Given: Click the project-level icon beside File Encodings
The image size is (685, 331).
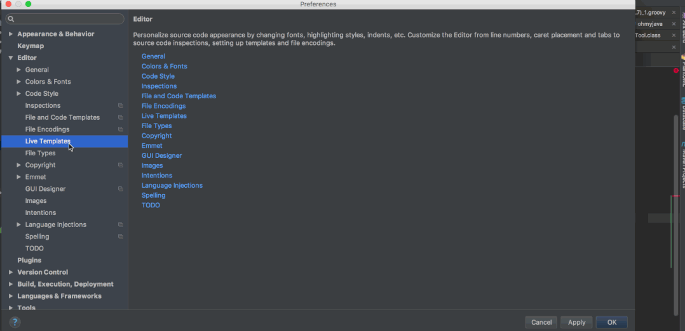Looking at the screenshot, I should pos(121,129).
